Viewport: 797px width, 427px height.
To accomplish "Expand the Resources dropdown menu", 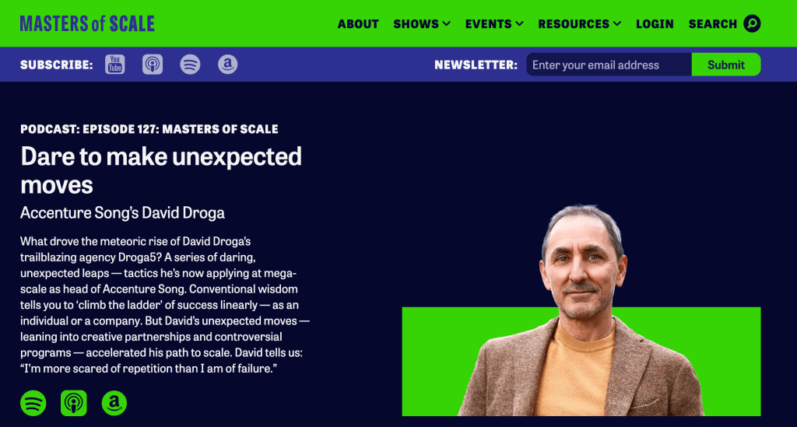I will pos(579,24).
